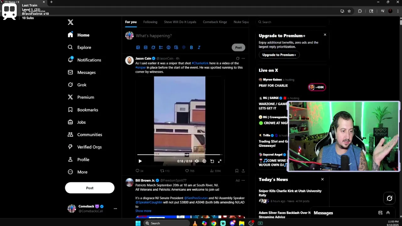402x226 pixels.
Task: Open Sniper Kills Charlie Kirk news story
Action: click(290, 193)
